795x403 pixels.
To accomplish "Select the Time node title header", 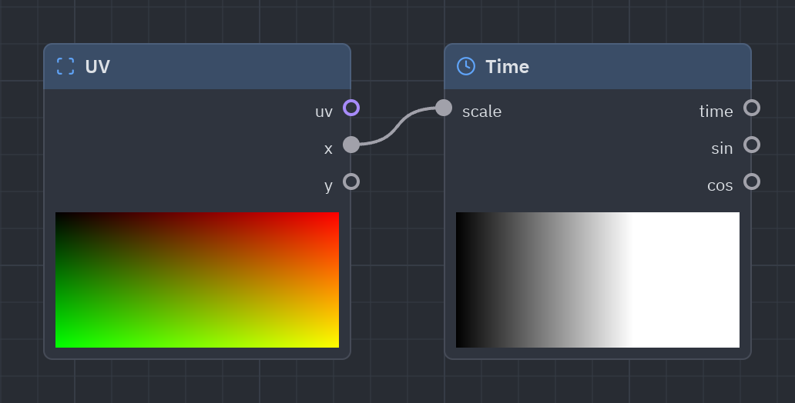I will click(598, 67).
